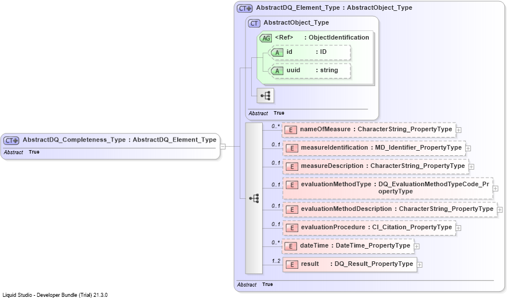Click the 1..2 cardinality of result

point(276,261)
